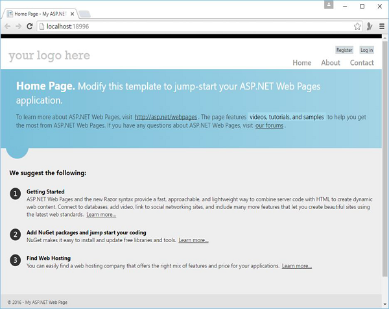Open the Home navigation item
This screenshot has width=389, height=309.
[301, 63]
